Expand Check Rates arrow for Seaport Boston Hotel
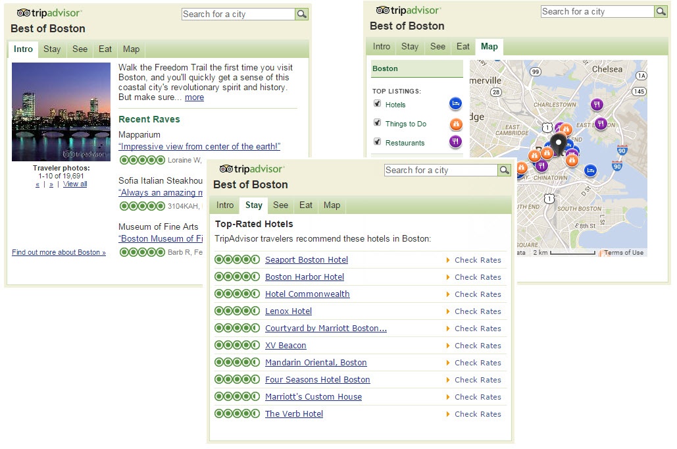 click(448, 260)
